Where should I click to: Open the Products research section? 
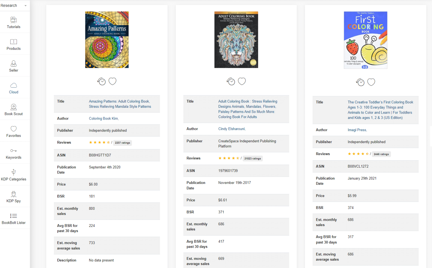(13, 44)
